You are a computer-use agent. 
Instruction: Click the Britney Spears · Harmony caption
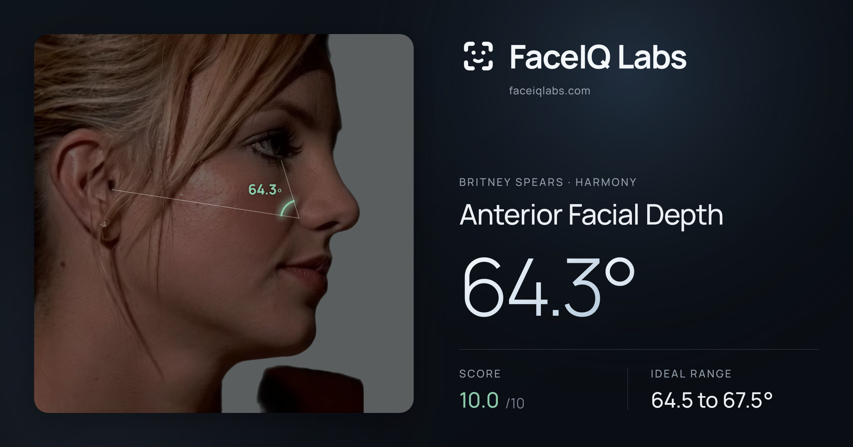click(x=548, y=182)
